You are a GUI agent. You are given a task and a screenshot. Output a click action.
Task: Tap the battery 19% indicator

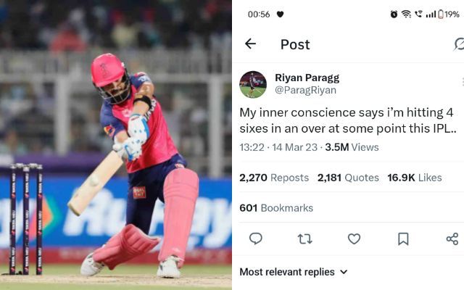(448, 14)
